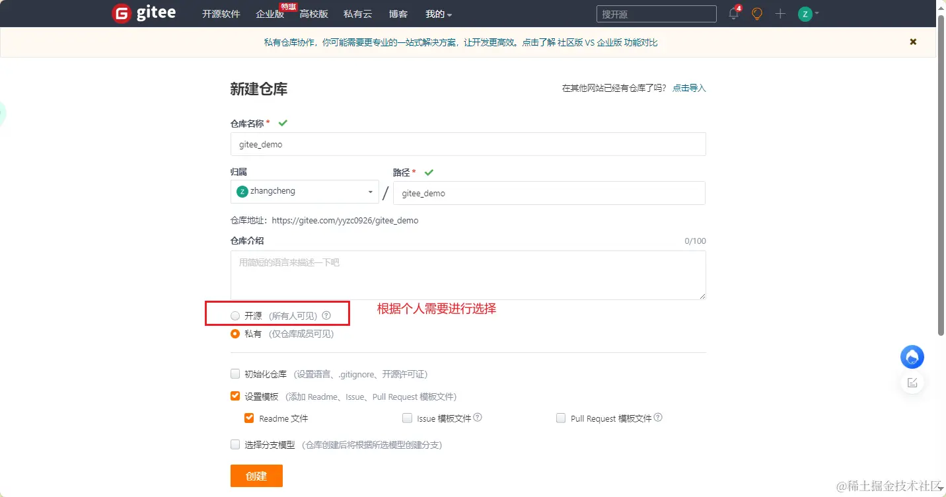This screenshot has height=497, width=946.
Task: Open 归属 owner dropdown zhangcheng
Action: point(305,192)
